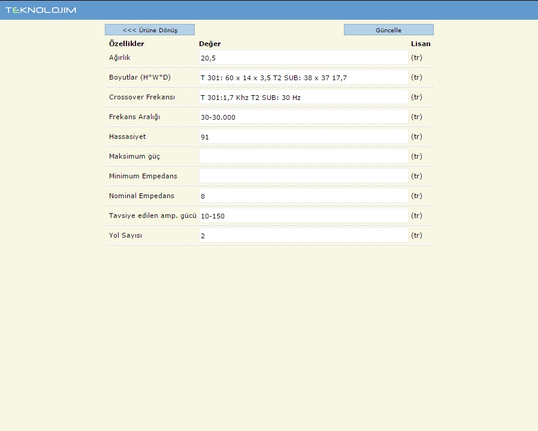Click the Lisan column header
This screenshot has height=431, width=538.
click(x=421, y=44)
